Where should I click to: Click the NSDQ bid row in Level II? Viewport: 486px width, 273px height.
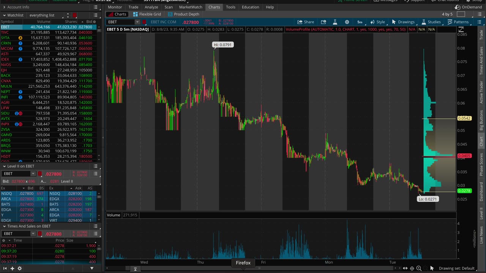pyautogui.click(x=24, y=193)
